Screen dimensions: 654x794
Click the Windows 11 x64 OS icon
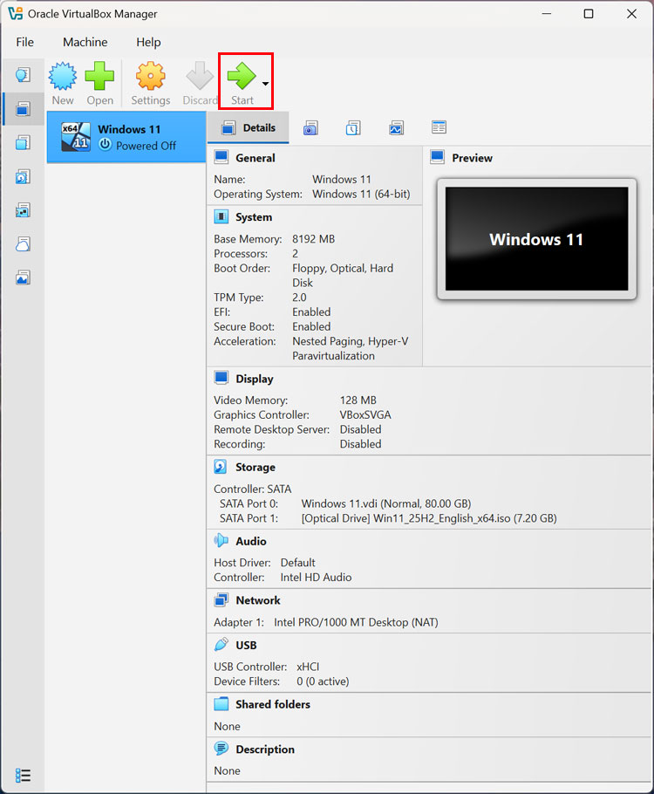[76, 137]
